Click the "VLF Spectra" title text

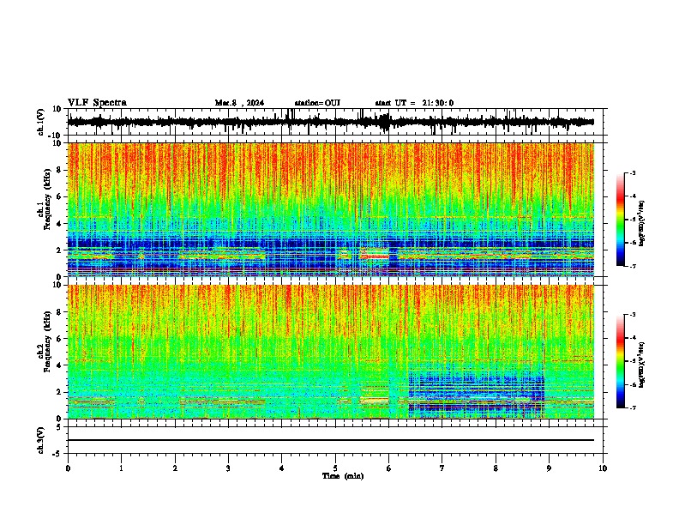click(97, 103)
